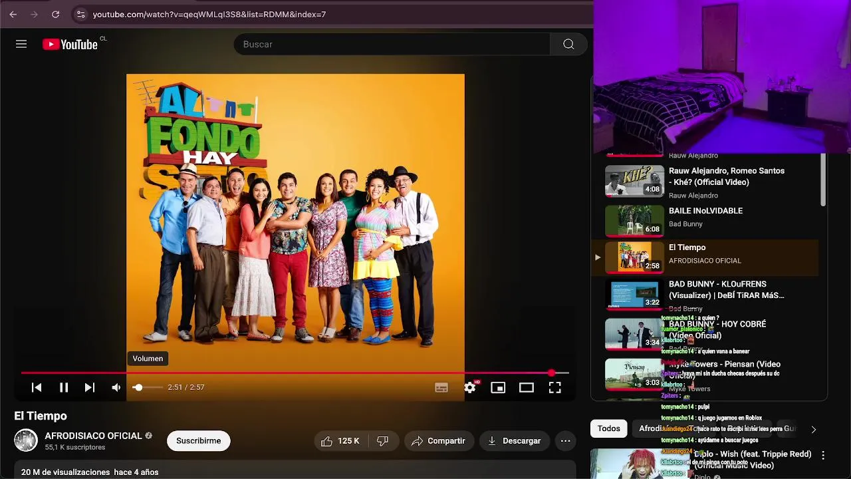The width and height of the screenshot is (851, 479).
Task: Open AFRODISIACO OFICIAL channel name link
Action: [x=94, y=436]
